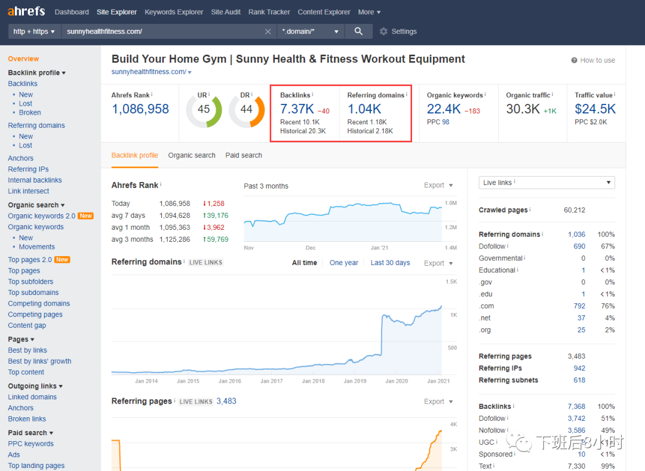Click the Ahrefs logo
The width and height of the screenshot is (645, 471).
pos(26,12)
